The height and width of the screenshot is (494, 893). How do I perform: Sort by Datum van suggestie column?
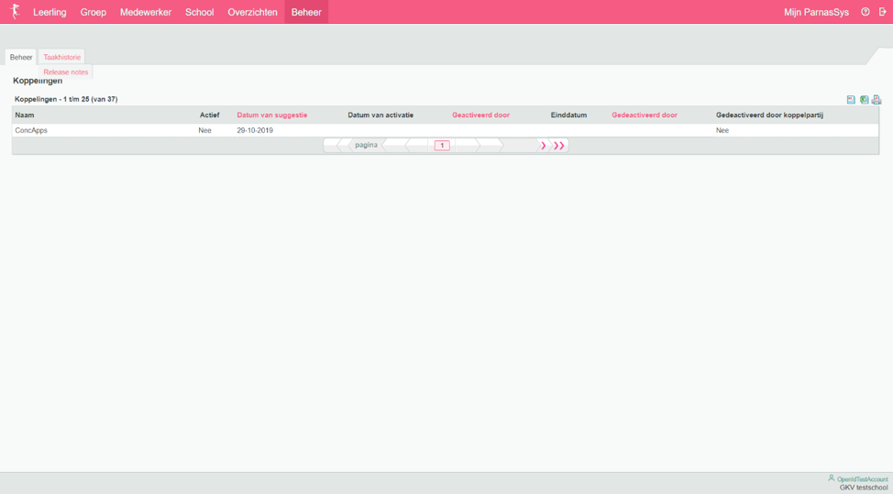[x=272, y=115]
